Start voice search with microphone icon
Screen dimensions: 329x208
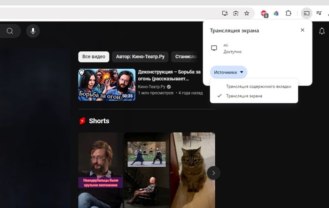point(33,31)
